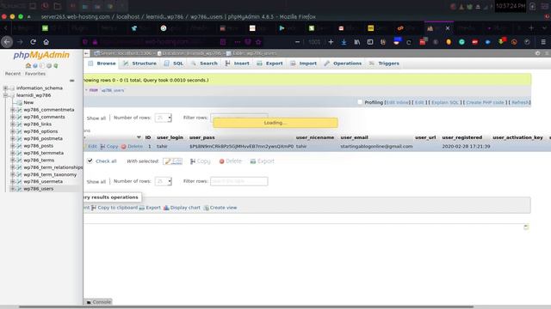Image resolution: width=551 pixels, height=309 pixels.
Task: Sort by the user_registered column header
Action: [462, 137]
